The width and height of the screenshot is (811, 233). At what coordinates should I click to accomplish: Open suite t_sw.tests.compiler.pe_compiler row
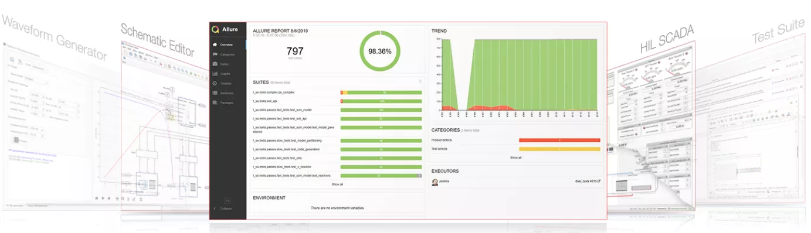[337, 92]
